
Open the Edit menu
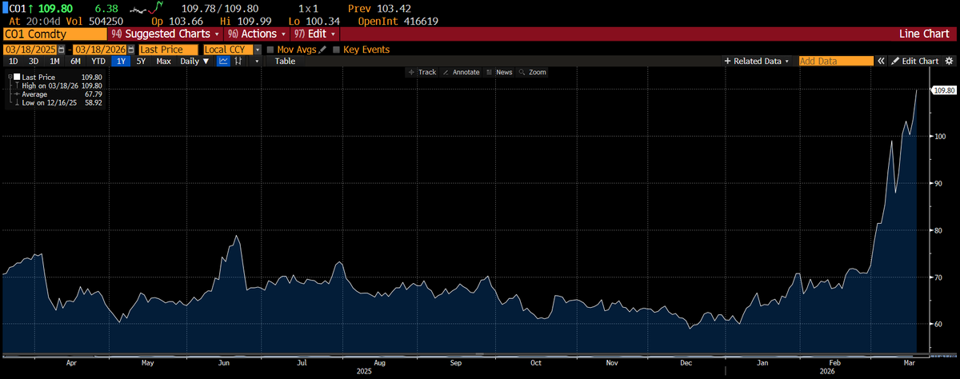coord(316,34)
